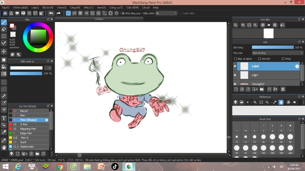
Task: Open settings gear for Lớp8 layer
Action: [x=297, y=66]
